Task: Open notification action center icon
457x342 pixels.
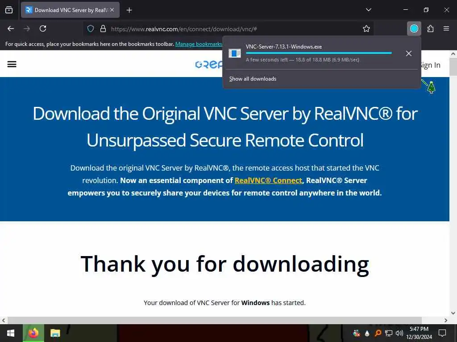Action: pyautogui.click(x=442, y=333)
